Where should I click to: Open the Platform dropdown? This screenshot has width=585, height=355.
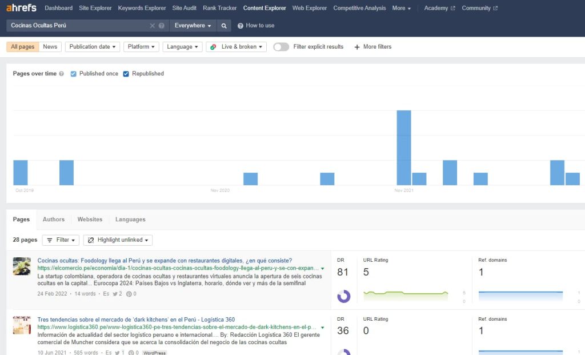[141, 47]
